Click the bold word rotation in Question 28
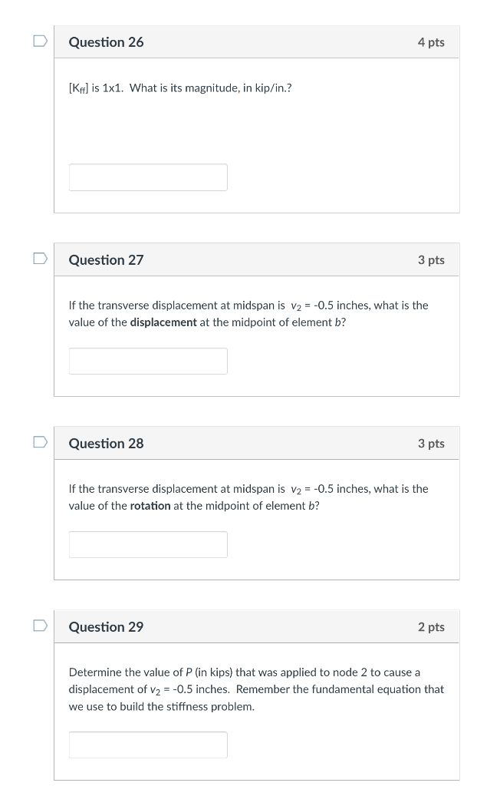 150,506
